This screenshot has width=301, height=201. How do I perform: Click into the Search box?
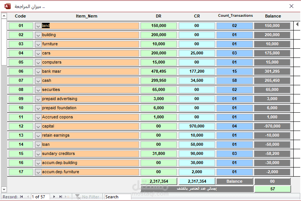(x=118, y=196)
